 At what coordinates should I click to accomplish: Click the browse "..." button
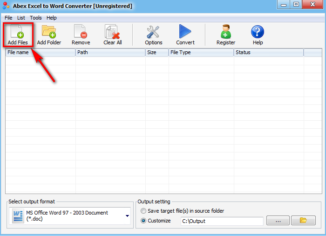click(278, 221)
